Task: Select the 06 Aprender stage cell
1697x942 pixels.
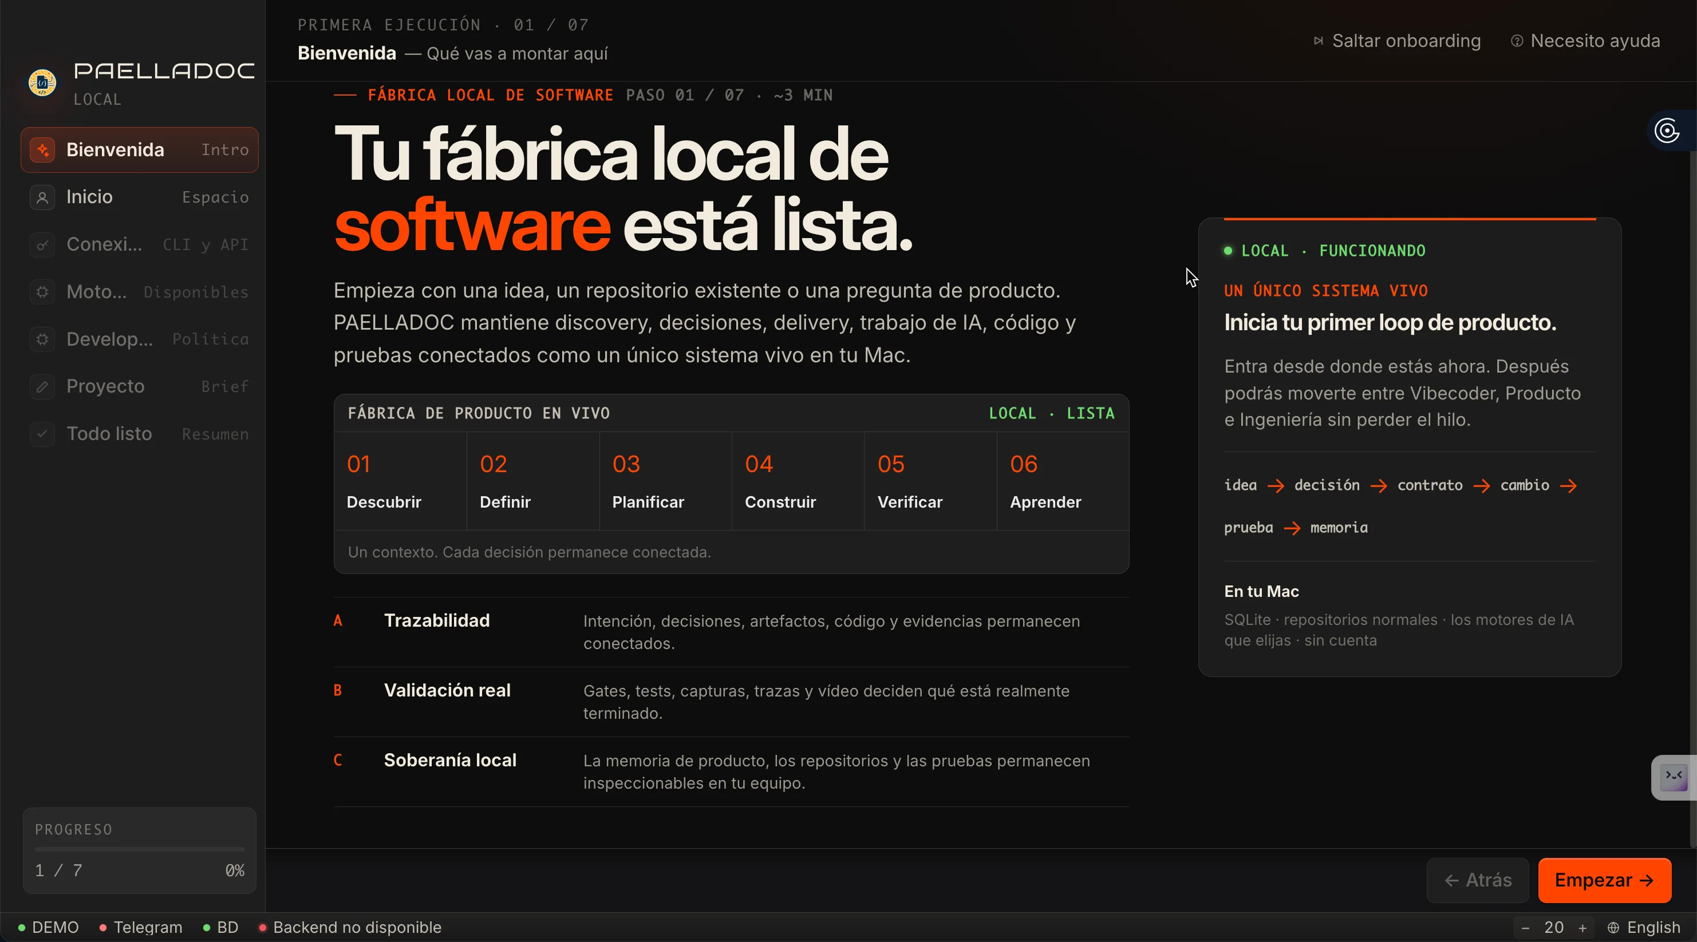Action: (1063, 481)
